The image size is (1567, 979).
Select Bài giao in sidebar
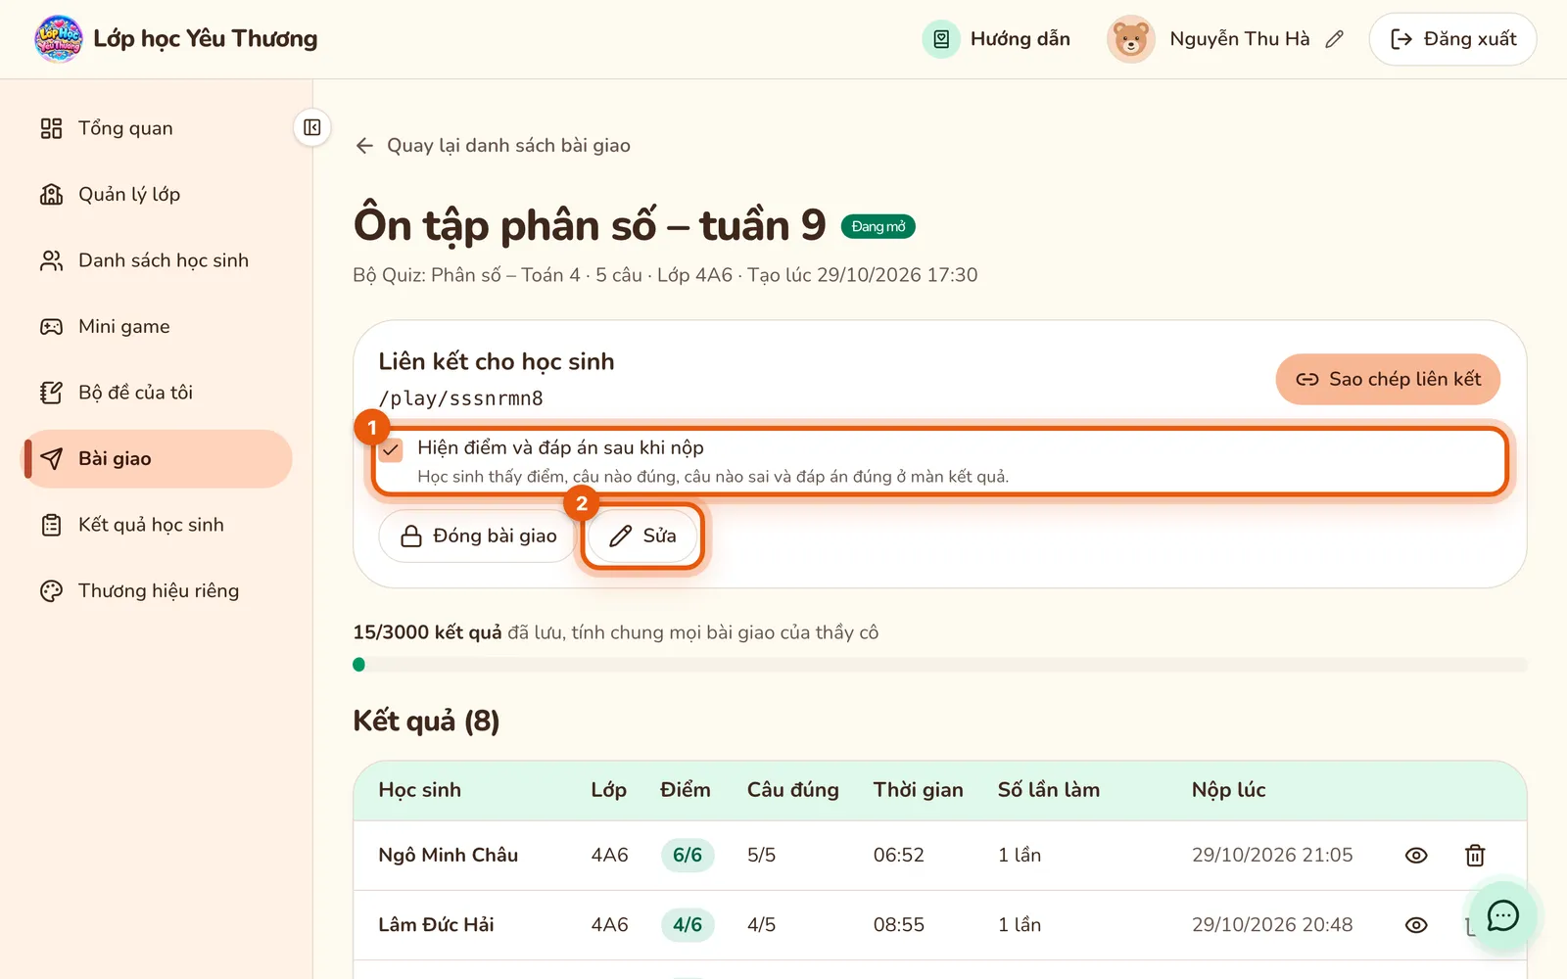click(x=157, y=458)
